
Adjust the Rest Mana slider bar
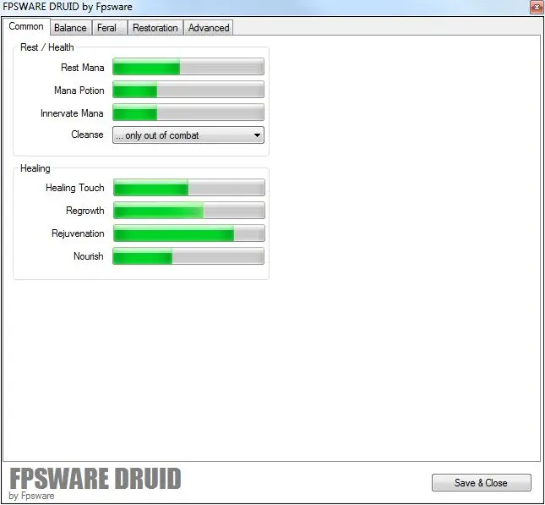pos(188,68)
